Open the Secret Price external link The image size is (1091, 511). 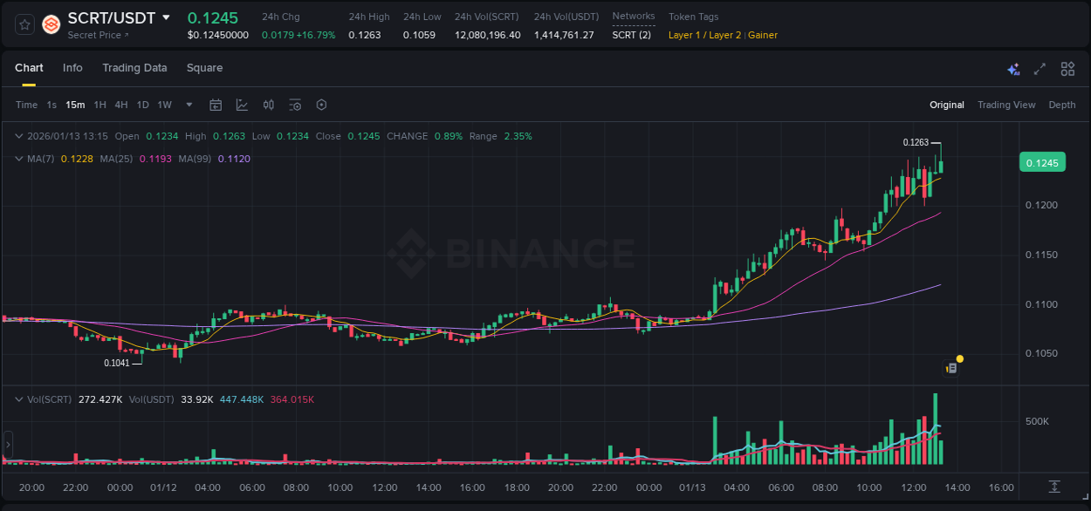[x=97, y=35]
